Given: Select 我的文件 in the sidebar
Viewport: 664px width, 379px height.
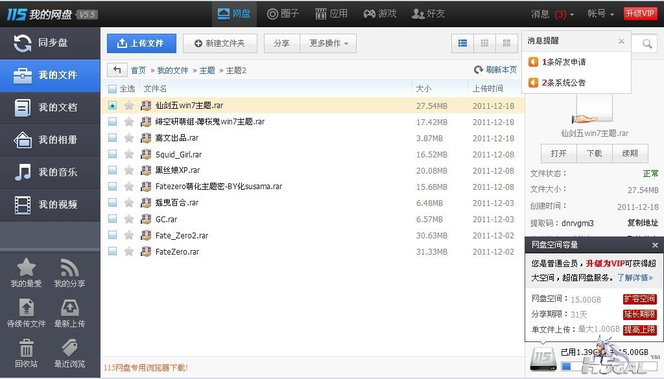Looking at the screenshot, I should pos(50,75).
